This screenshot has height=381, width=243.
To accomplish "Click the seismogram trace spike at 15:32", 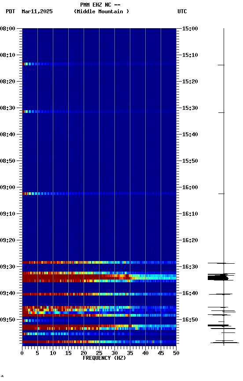I will click(221, 113).
